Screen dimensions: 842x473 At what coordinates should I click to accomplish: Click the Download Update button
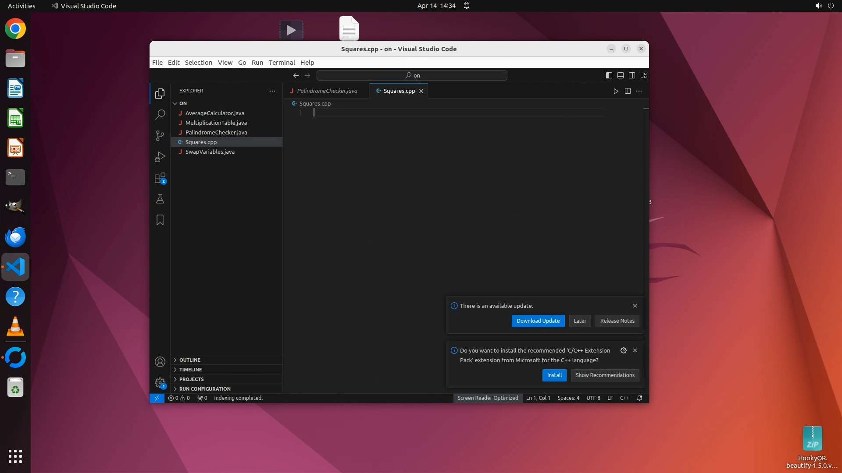[x=538, y=321]
